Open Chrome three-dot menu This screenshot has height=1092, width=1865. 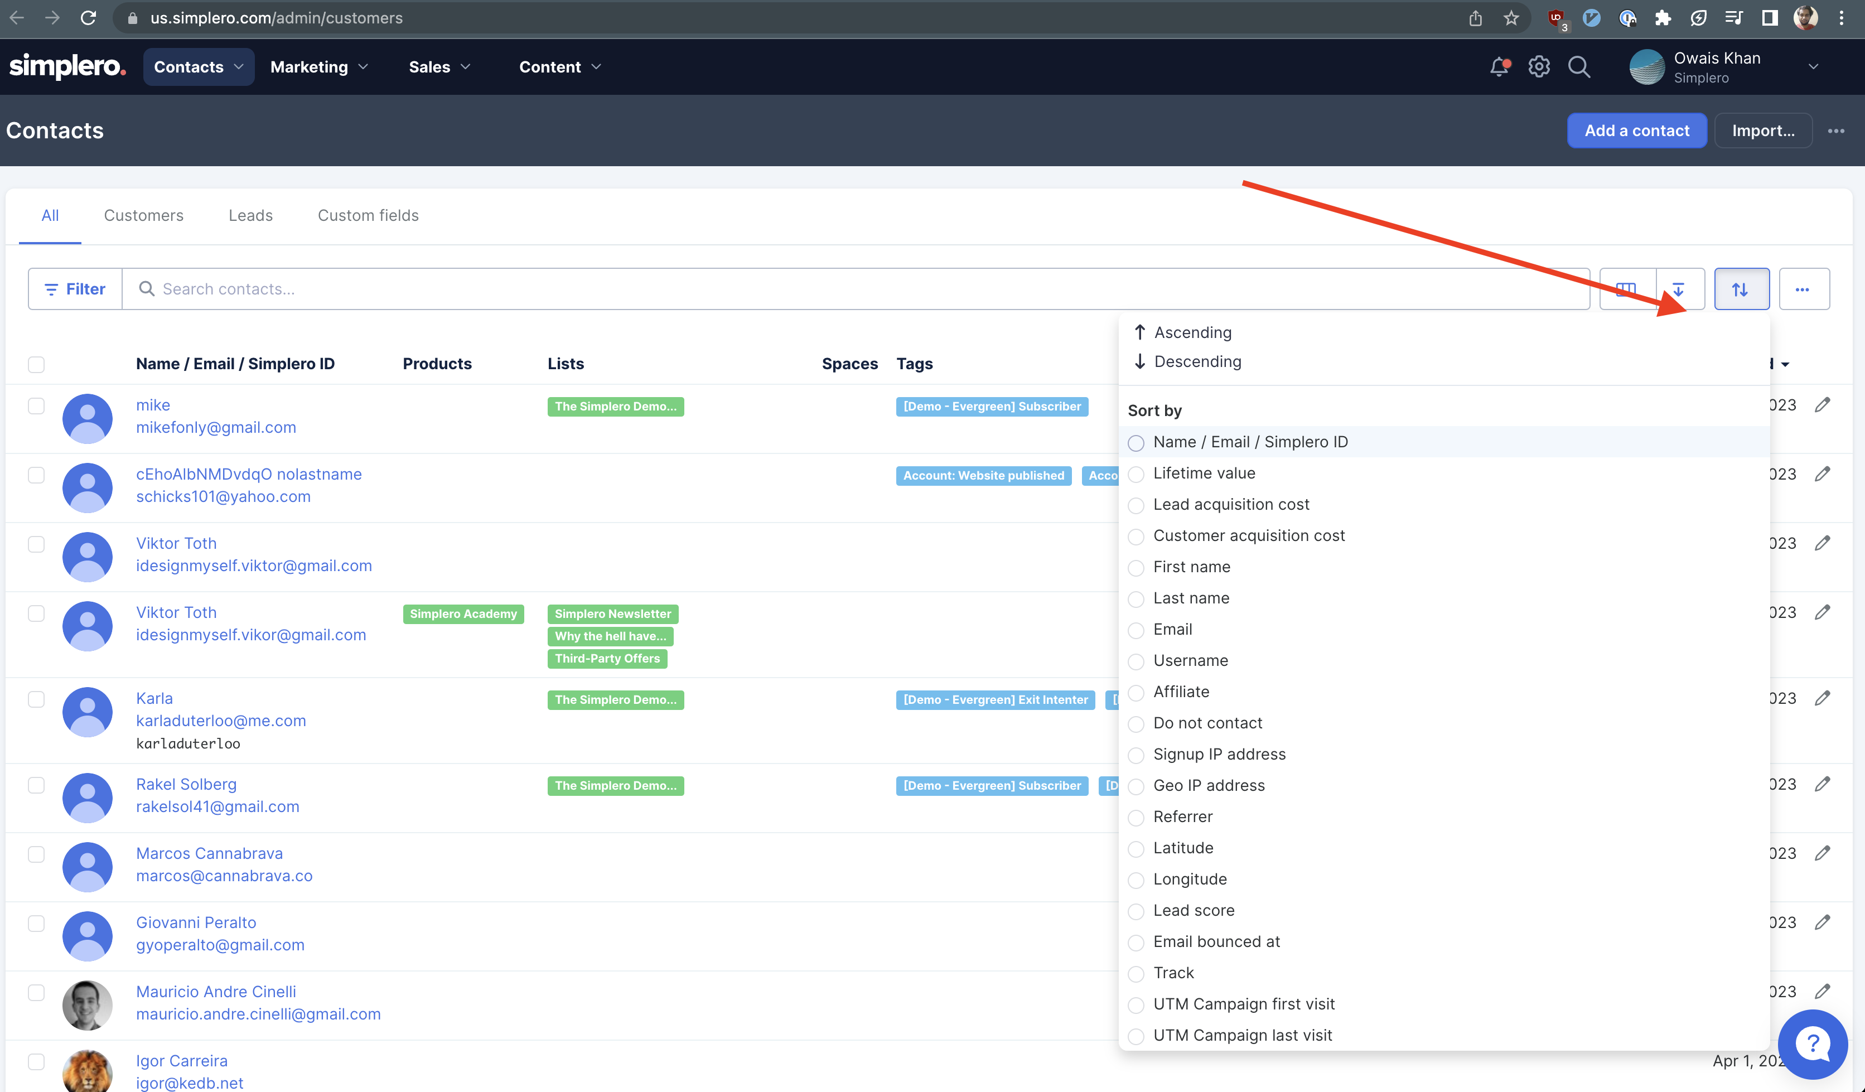[x=1842, y=18]
